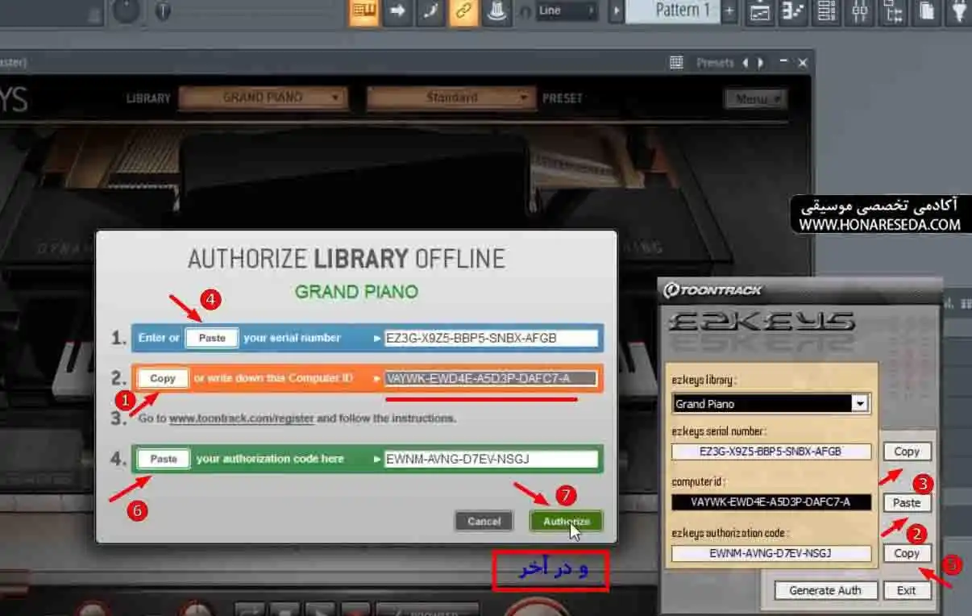
Task: Adjust the round knob in top toolbar
Action: tap(126, 10)
